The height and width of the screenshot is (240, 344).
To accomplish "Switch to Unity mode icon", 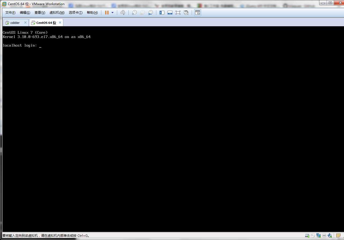I will pyautogui.click(x=186, y=13).
